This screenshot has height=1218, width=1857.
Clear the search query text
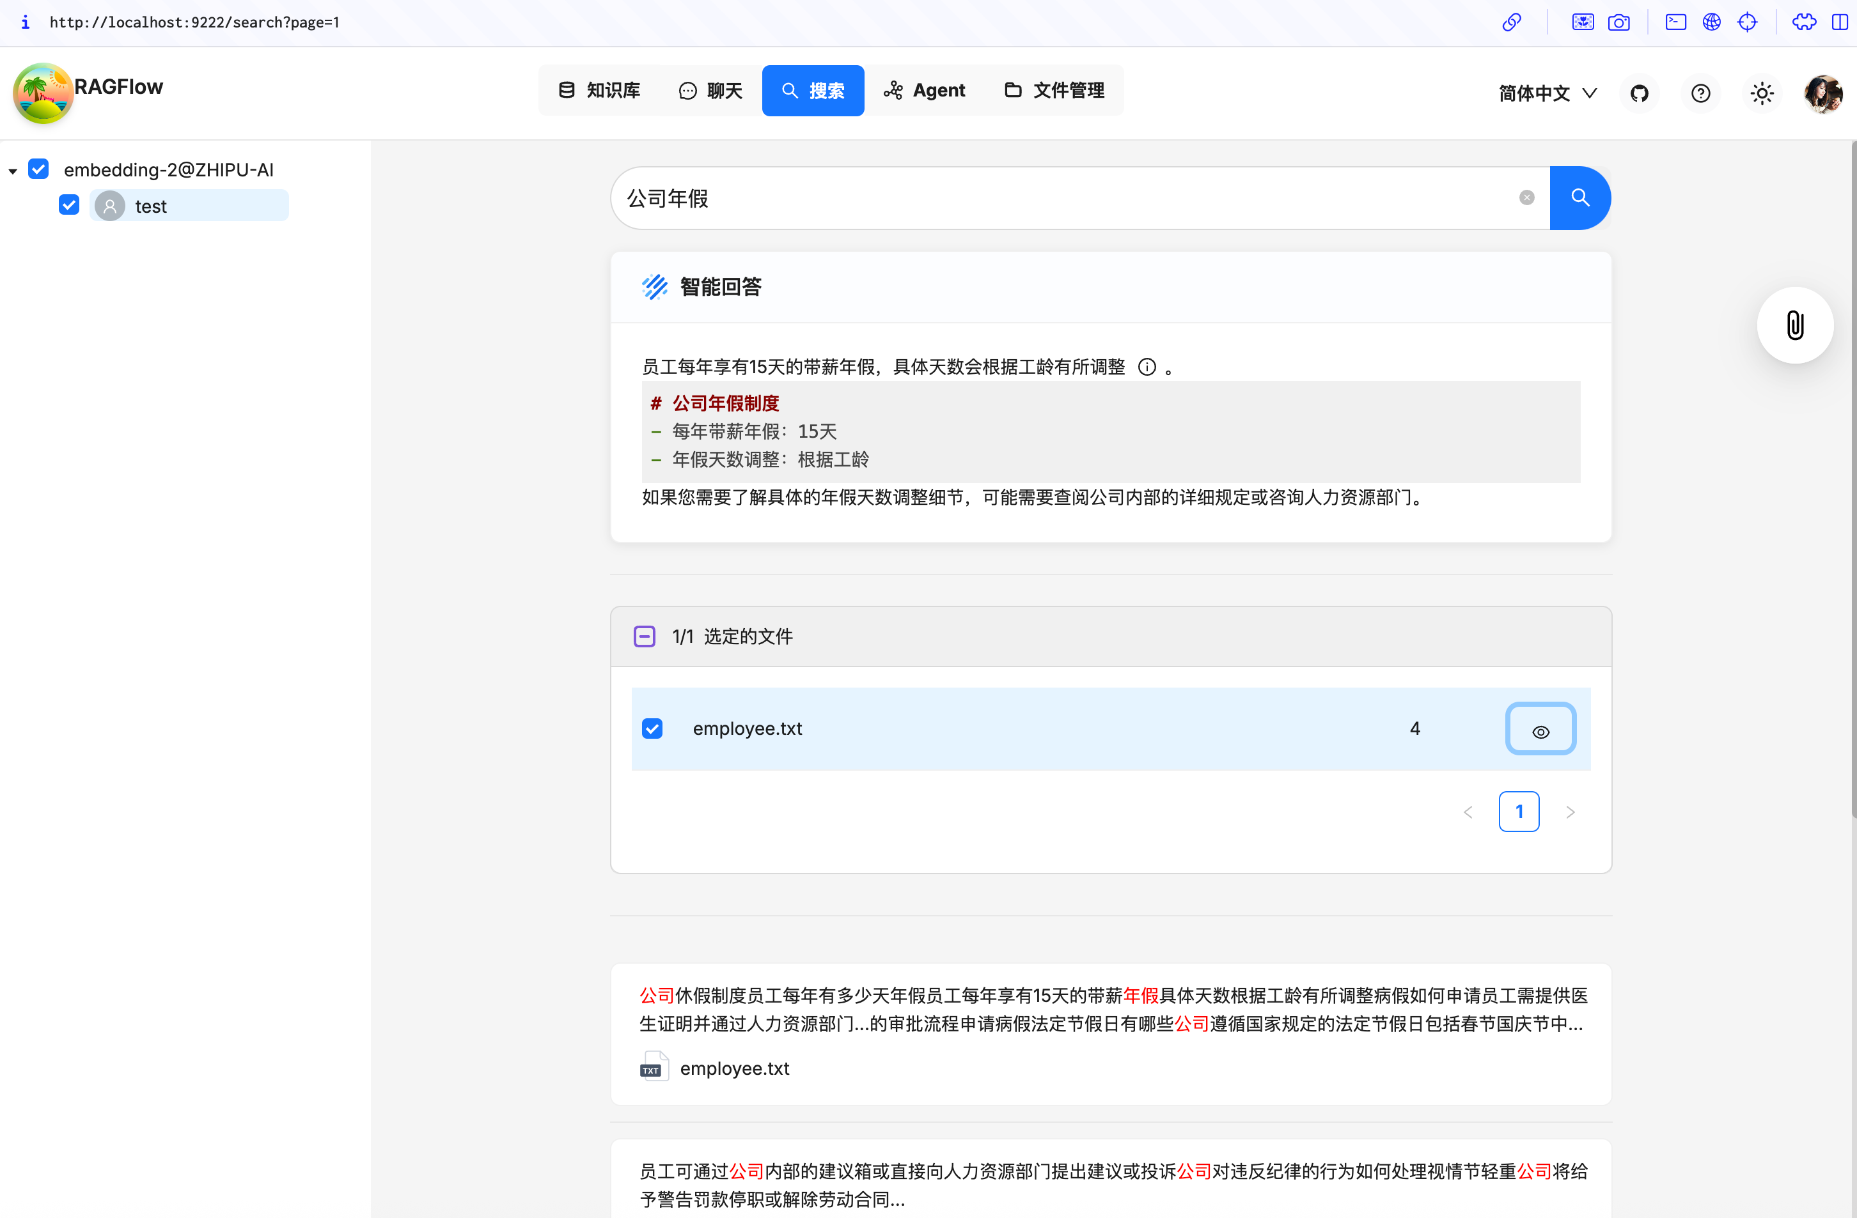(x=1526, y=198)
